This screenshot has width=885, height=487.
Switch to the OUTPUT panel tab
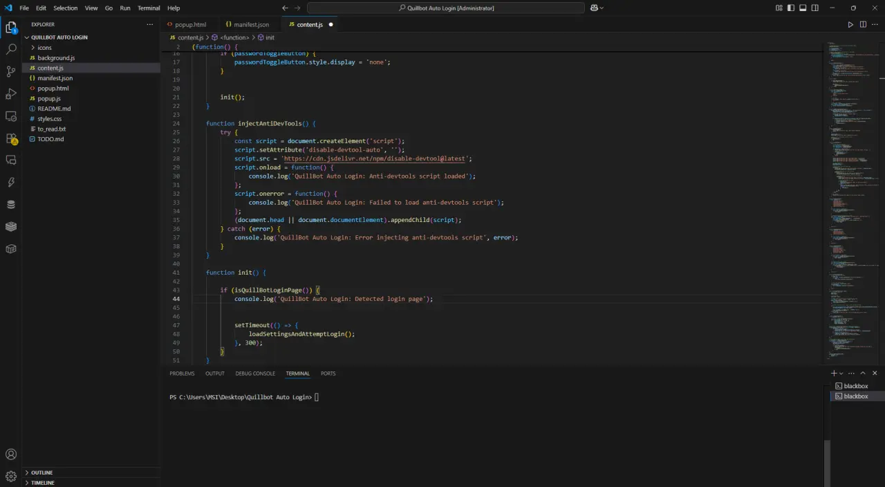(x=215, y=373)
